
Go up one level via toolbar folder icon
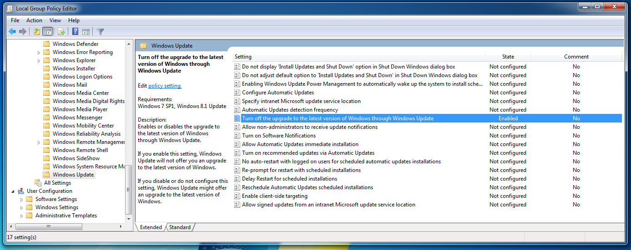(37, 32)
